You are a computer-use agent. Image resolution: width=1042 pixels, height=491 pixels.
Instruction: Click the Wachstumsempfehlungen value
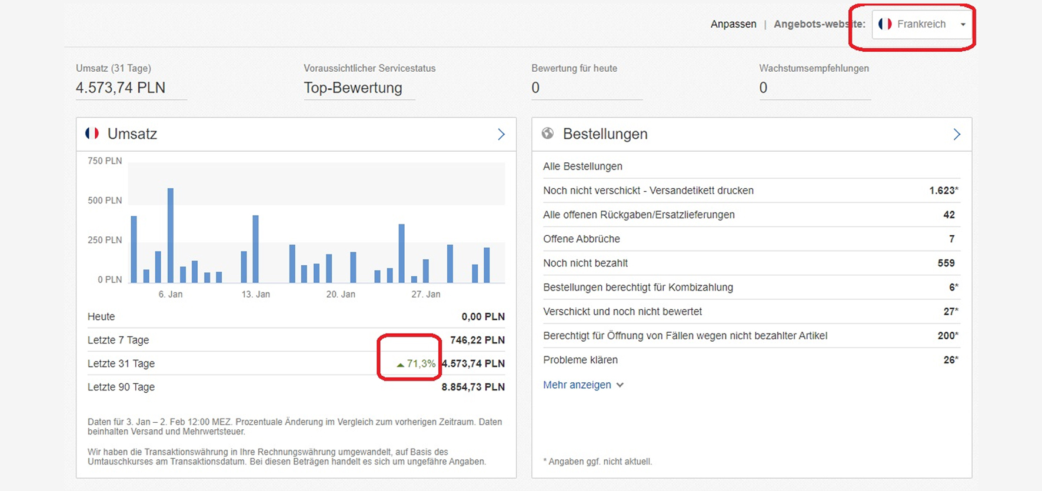click(x=763, y=88)
